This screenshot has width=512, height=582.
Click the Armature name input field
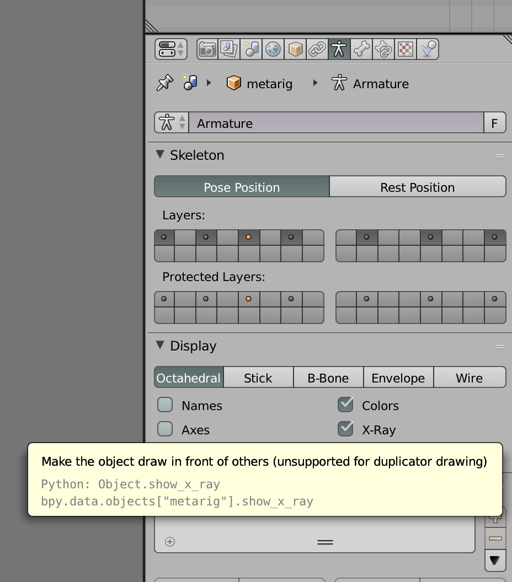pos(336,122)
